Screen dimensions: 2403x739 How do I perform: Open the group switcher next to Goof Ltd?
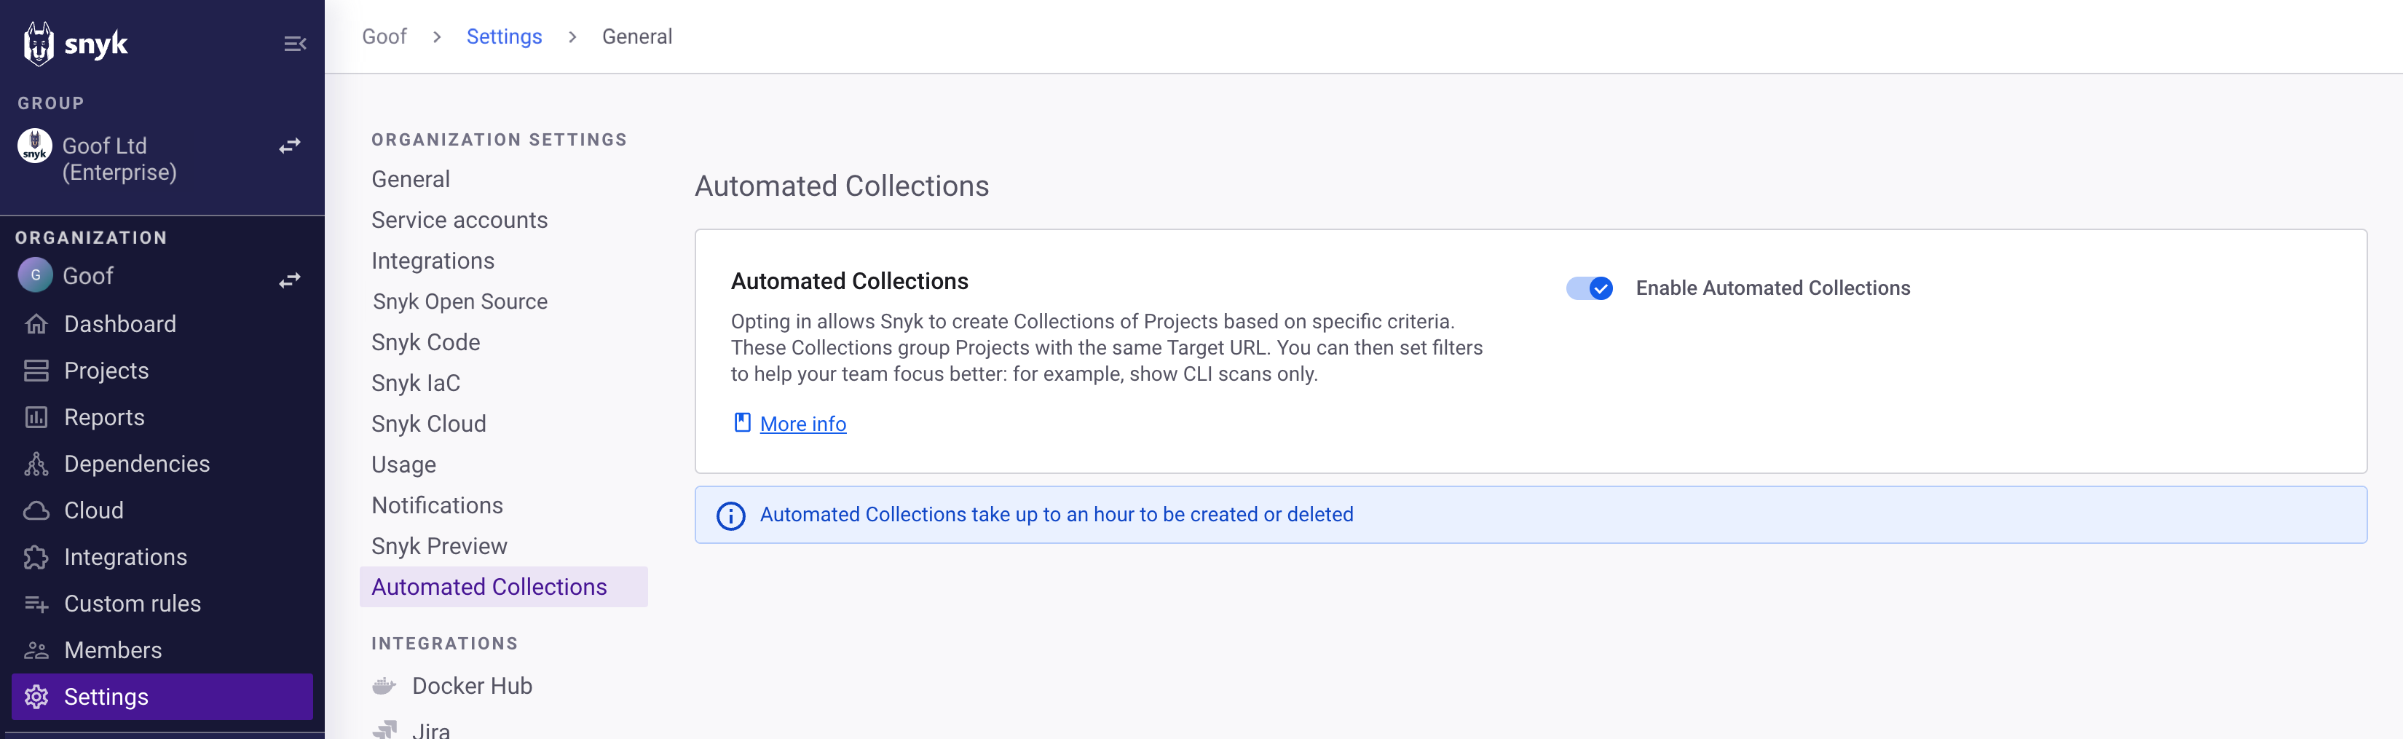(x=289, y=146)
